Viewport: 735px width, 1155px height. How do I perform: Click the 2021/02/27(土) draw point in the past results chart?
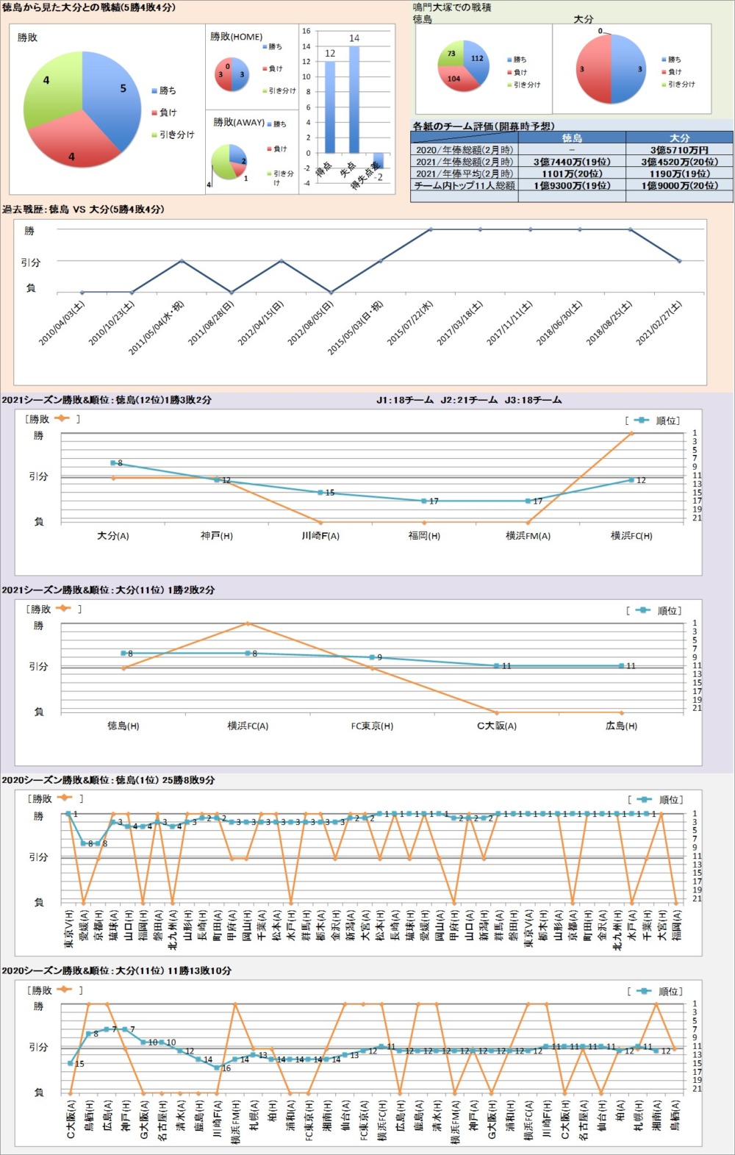pyautogui.click(x=679, y=261)
